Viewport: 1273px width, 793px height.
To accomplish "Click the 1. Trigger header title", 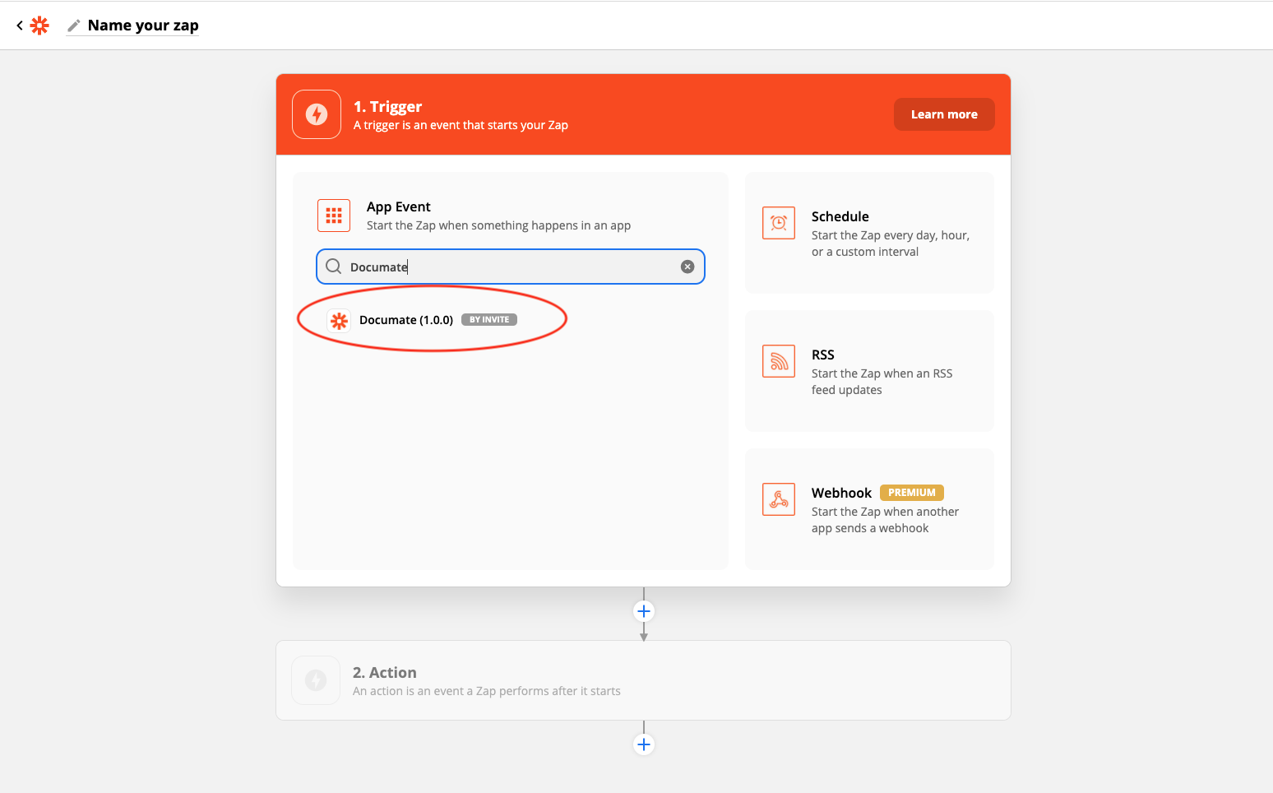I will click(x=387, y=106).
